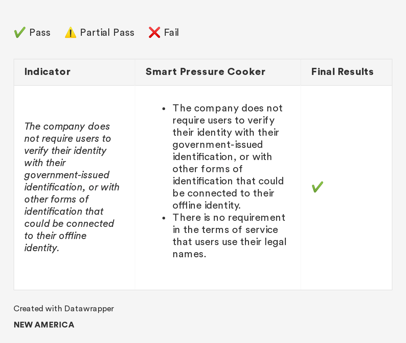Screen dimensions: 406x343
Task: Click the Partial Pass legend label
Action: [x=107, y=32]
